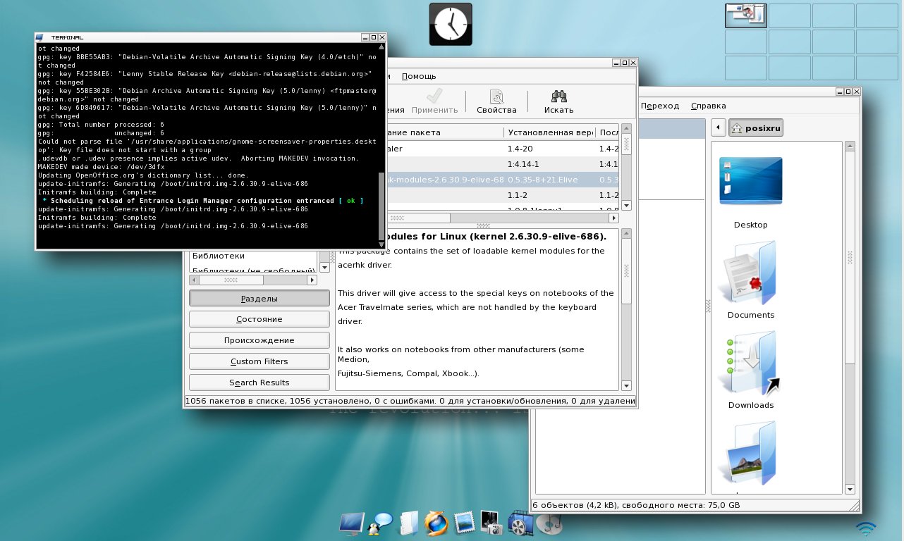The image size is (904, 541).
Task: Click the Свойства toolbar button in Synaptic
Action: pyautogui.click(x=496, y=101)
